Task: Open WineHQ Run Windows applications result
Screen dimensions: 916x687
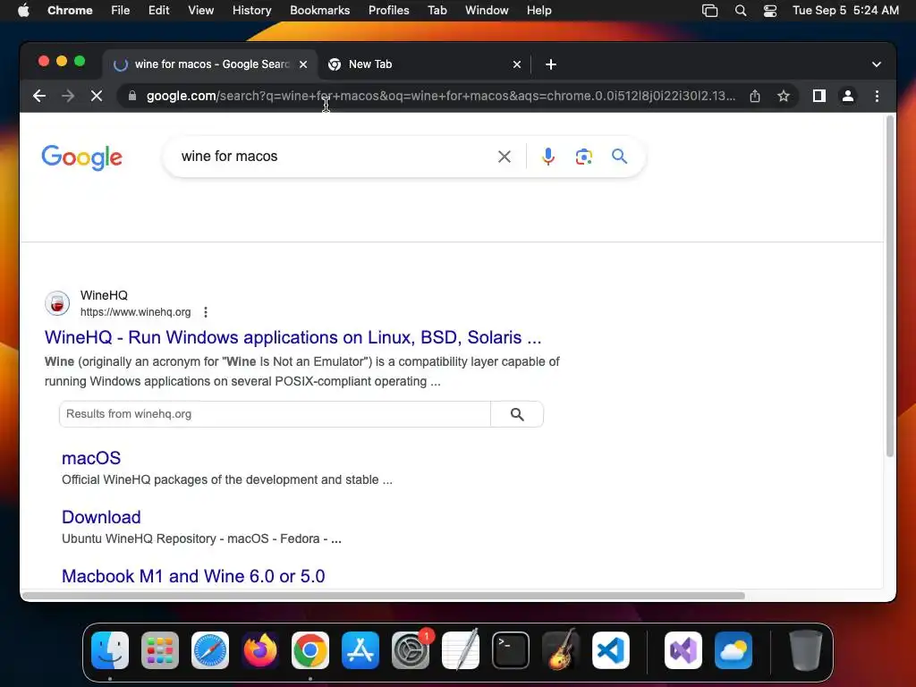Action: pyautogui.click(x=293, y=337)
